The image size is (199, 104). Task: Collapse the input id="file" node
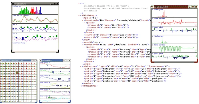(x=81, y=18)
